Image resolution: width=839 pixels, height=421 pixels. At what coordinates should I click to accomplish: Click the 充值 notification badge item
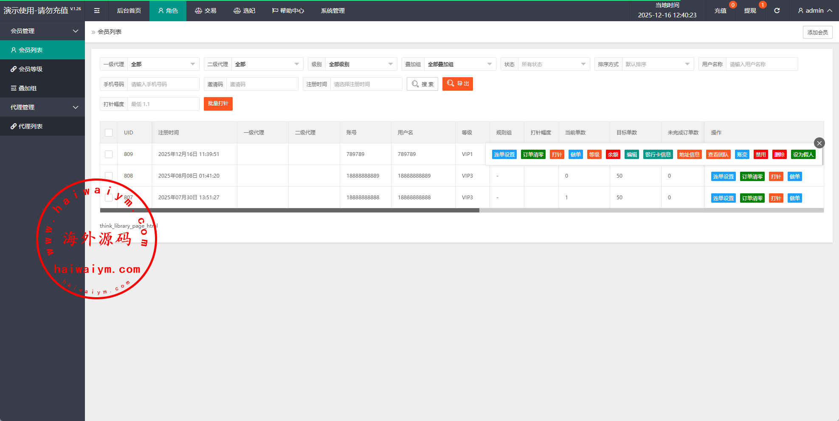(721, 11)
